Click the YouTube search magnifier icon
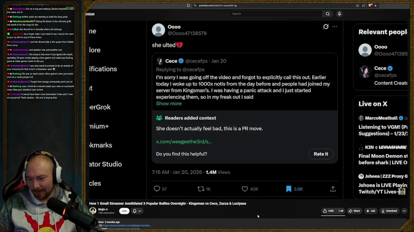Viewport: 414px width, 232px height. point(328,14)
